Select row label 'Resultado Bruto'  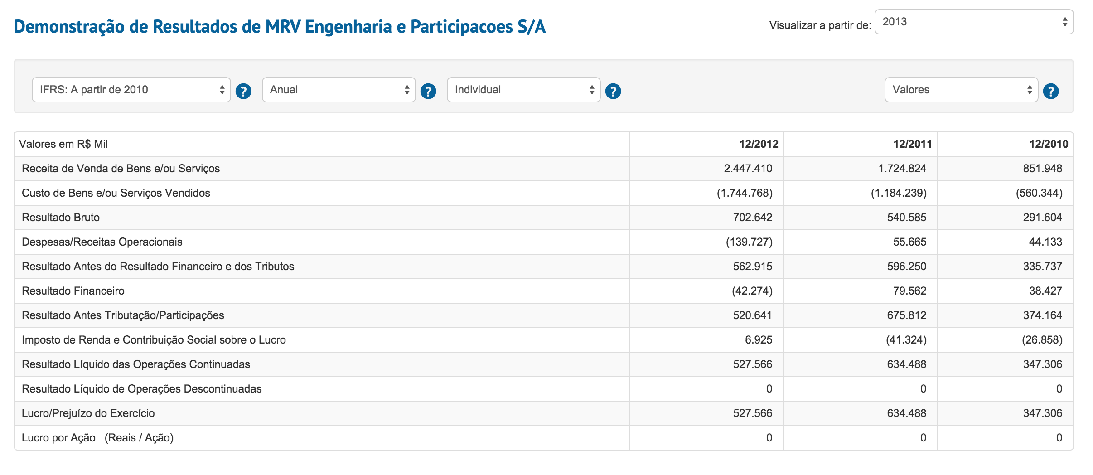click(x=61, y=218)
